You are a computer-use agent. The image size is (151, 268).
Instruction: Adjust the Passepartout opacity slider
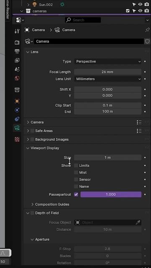pos(111,194)
